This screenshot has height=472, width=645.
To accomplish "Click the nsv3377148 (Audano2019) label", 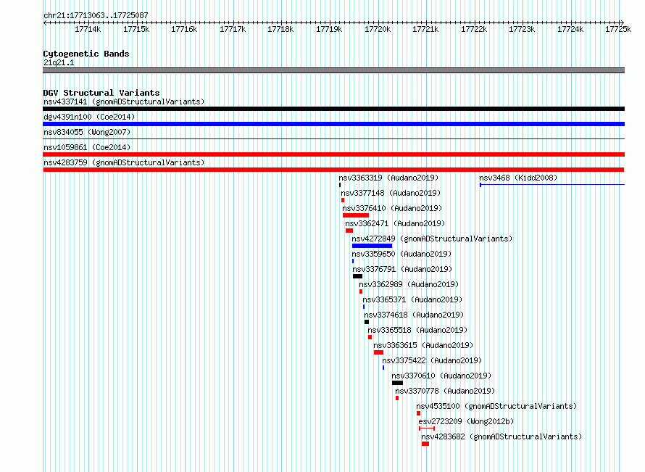I will [x=391, y=193].
